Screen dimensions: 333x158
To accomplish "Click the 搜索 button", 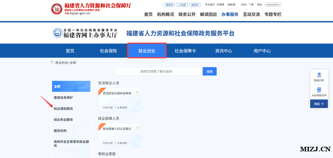I will click(x=210, y=71).
